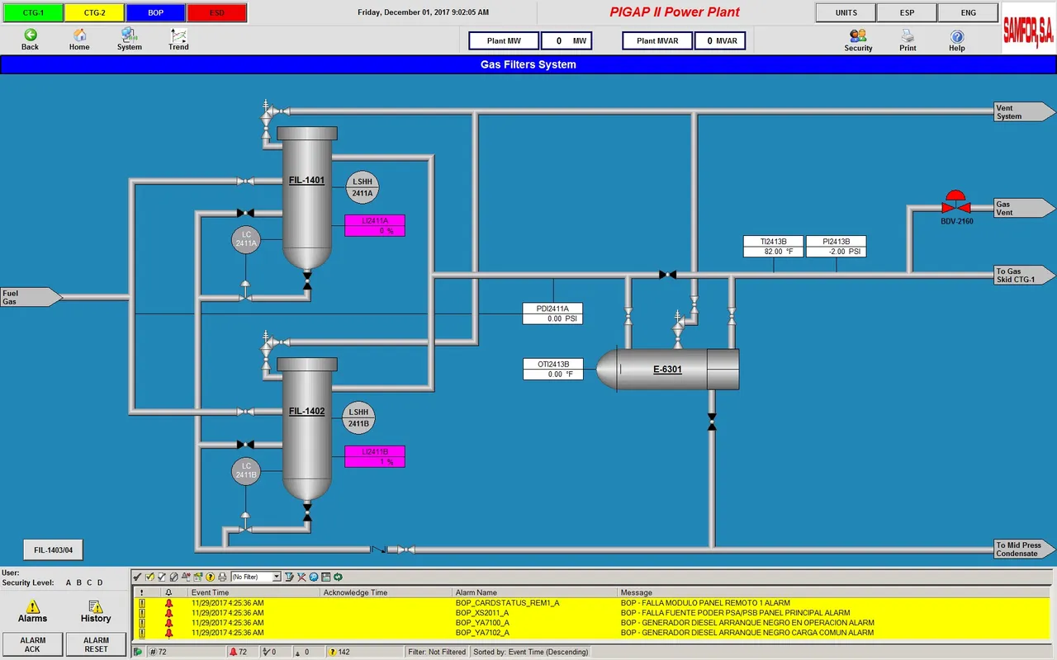Open the Help icon

[x=957, y=35]
